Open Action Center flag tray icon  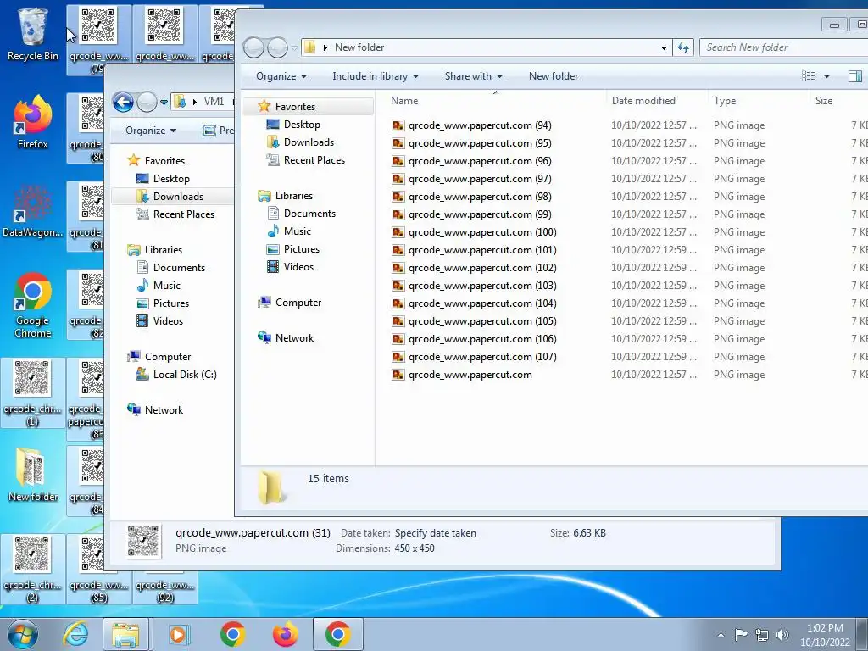(x=741, y=634)
